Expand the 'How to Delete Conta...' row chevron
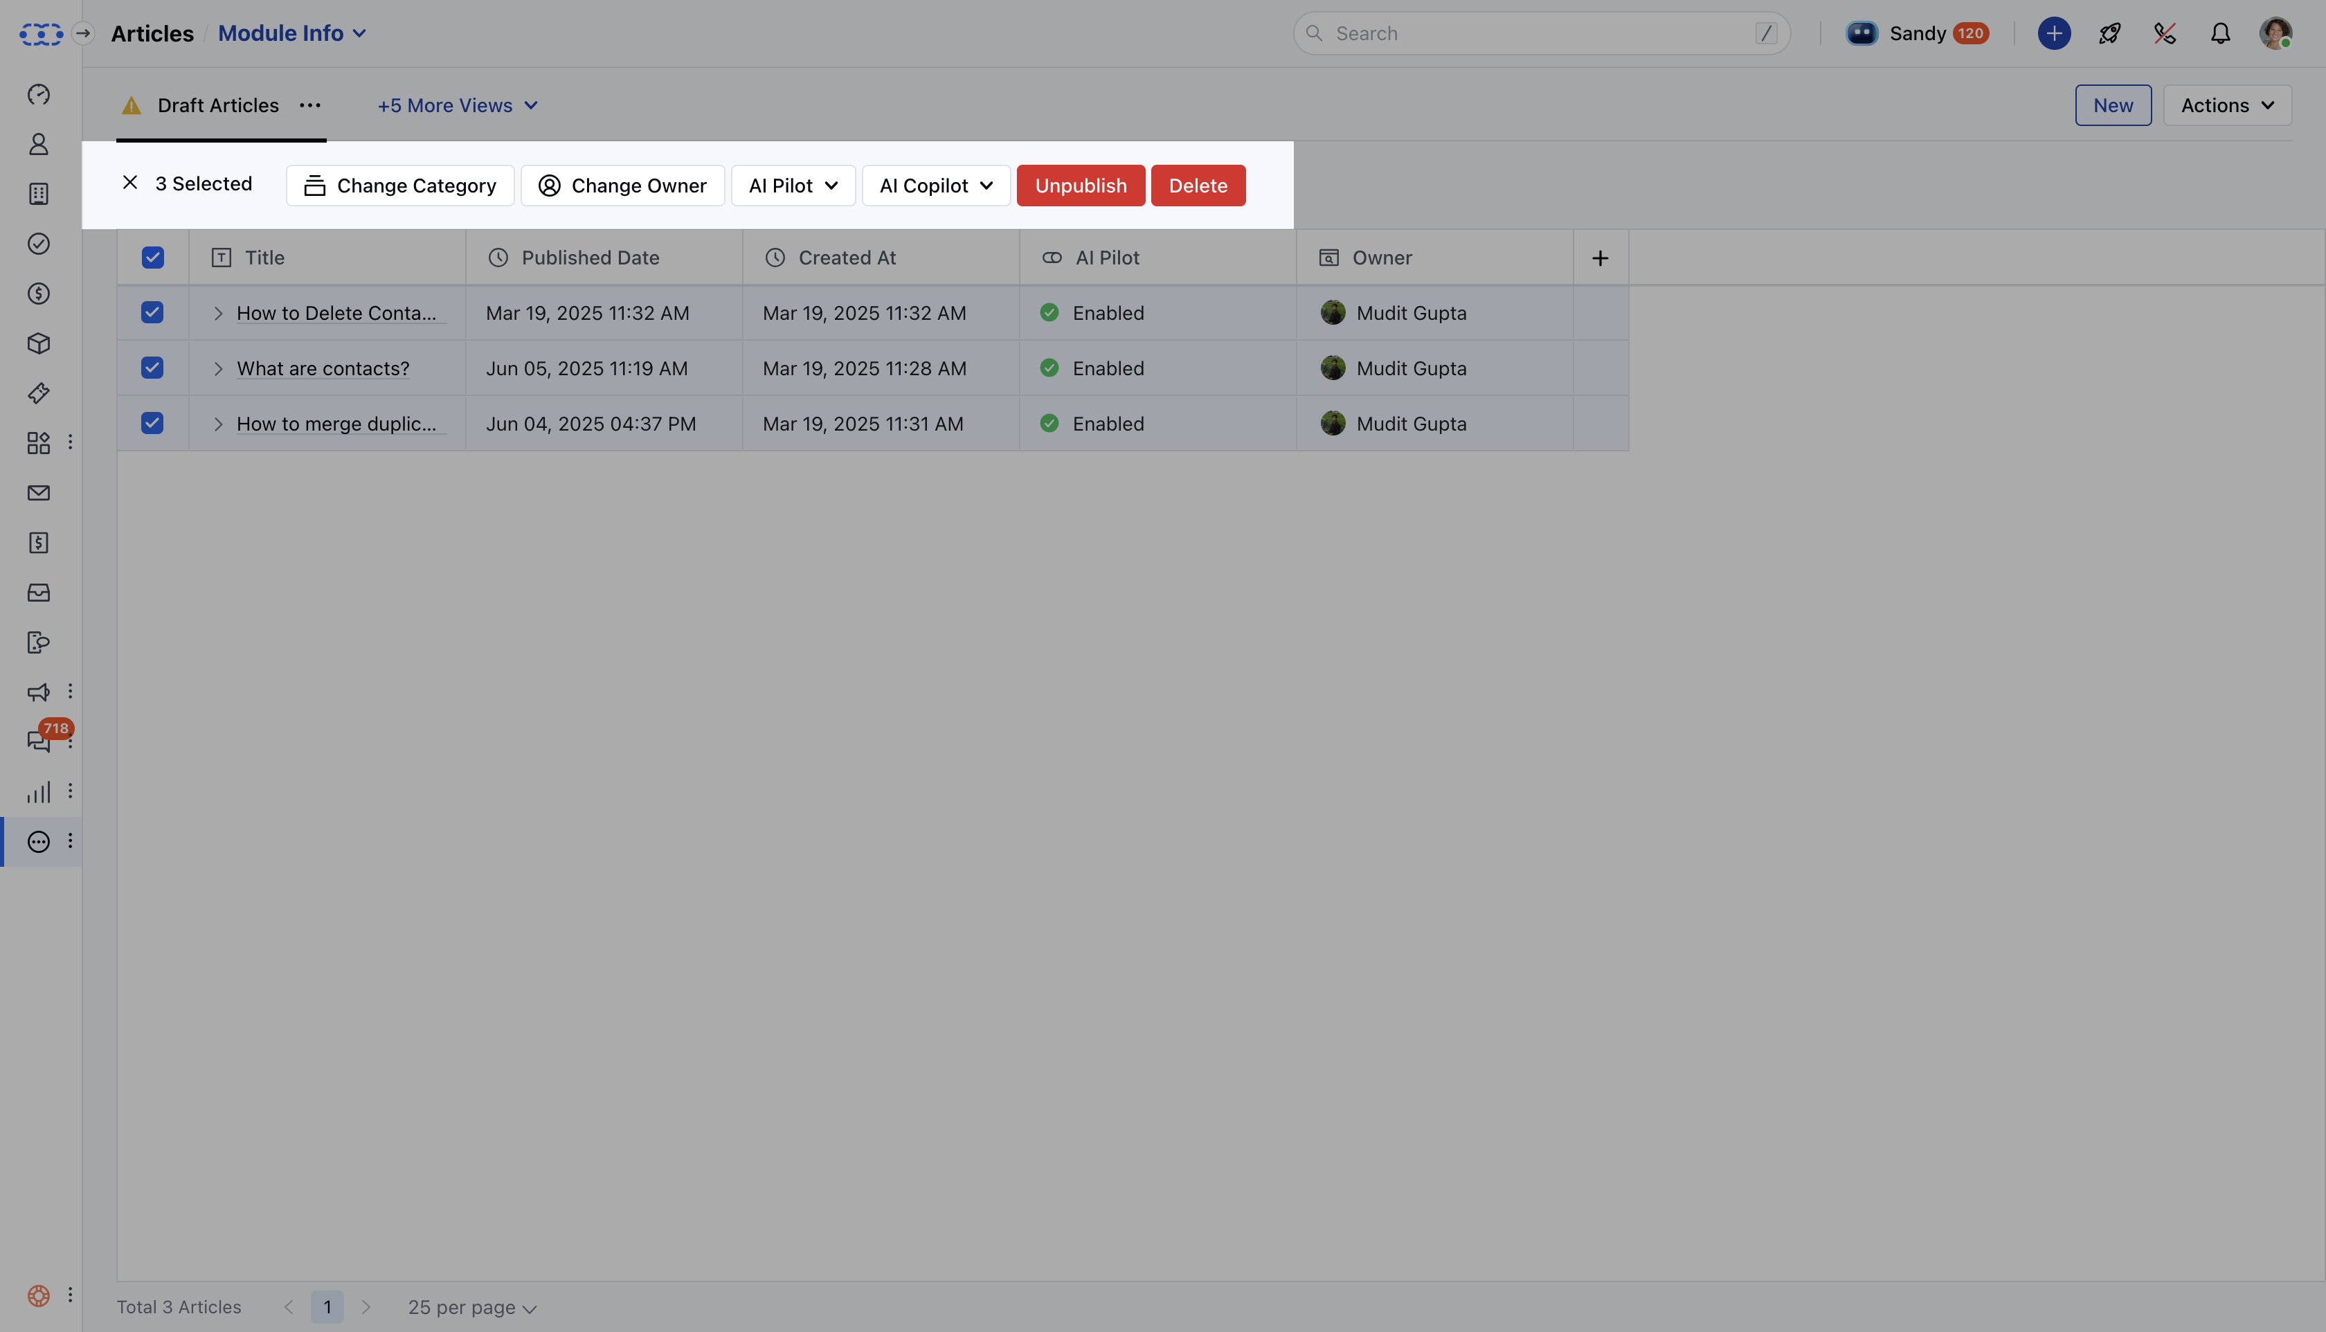 (217, 314)
